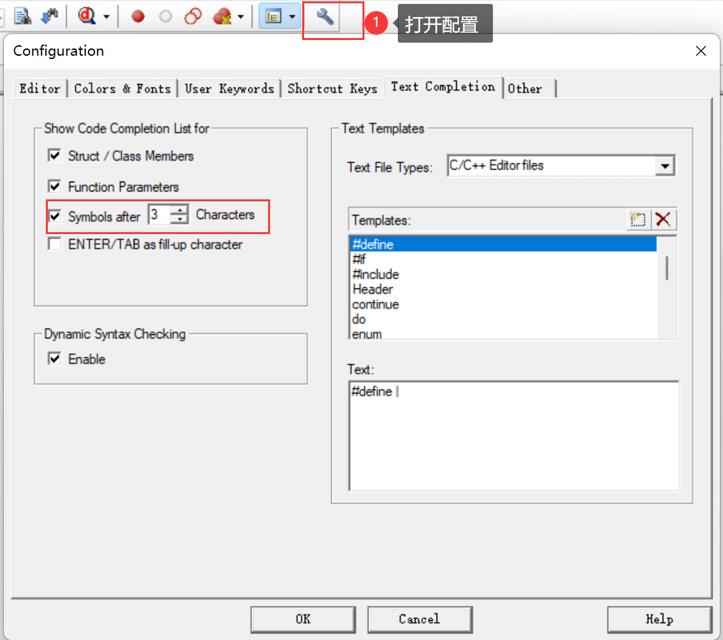Image resolution: width=723 pixels, height=640 pixels.
Task: Click the Cancel button
Action: tap(419, 619)
